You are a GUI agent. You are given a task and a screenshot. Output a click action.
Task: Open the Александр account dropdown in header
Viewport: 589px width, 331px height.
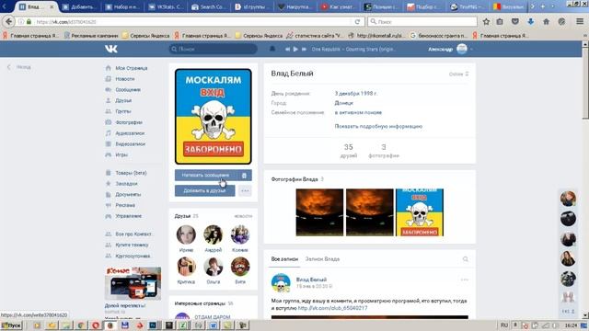(x=450, y=49)
